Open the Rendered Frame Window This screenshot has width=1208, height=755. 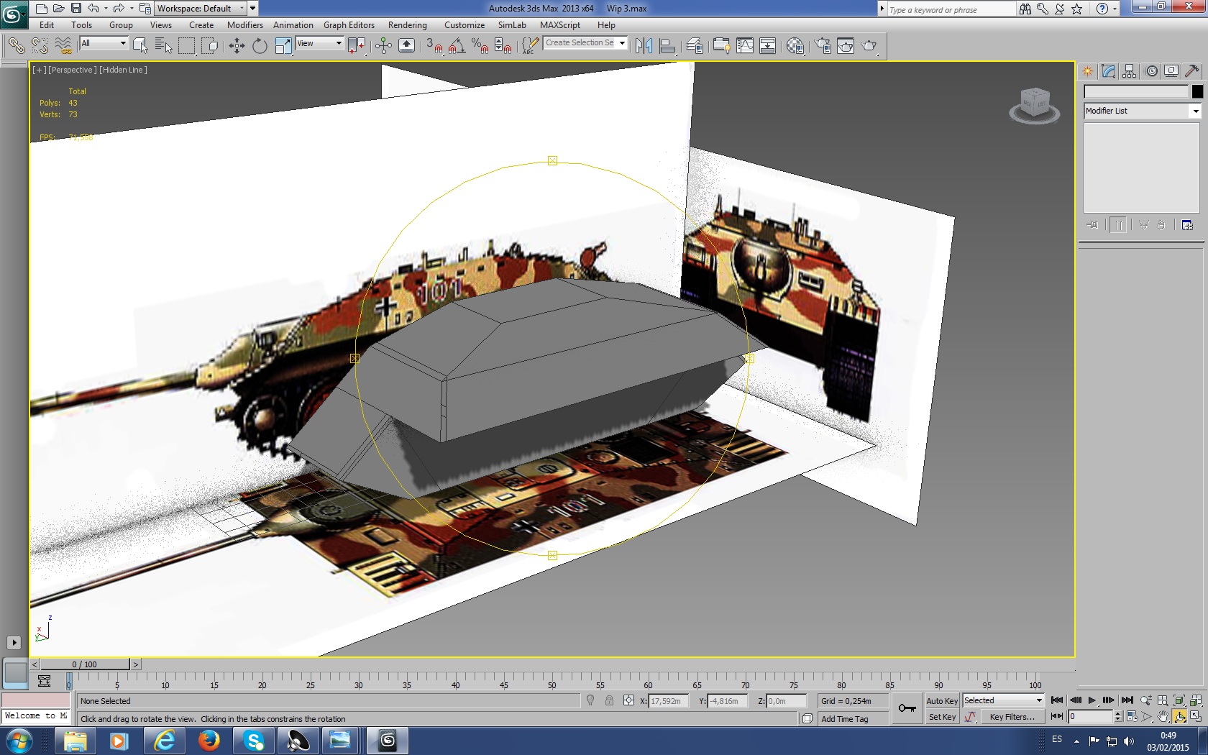tap(846, 46)
